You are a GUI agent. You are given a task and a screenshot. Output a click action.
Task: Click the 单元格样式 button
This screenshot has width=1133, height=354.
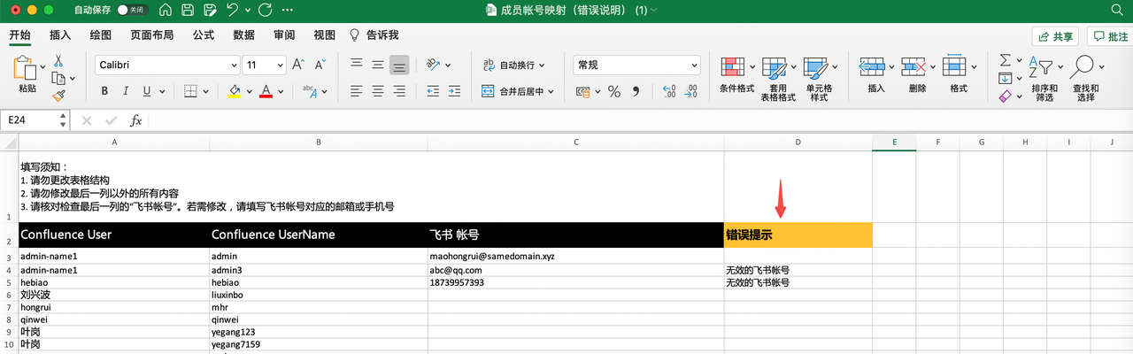click(819, 79)
